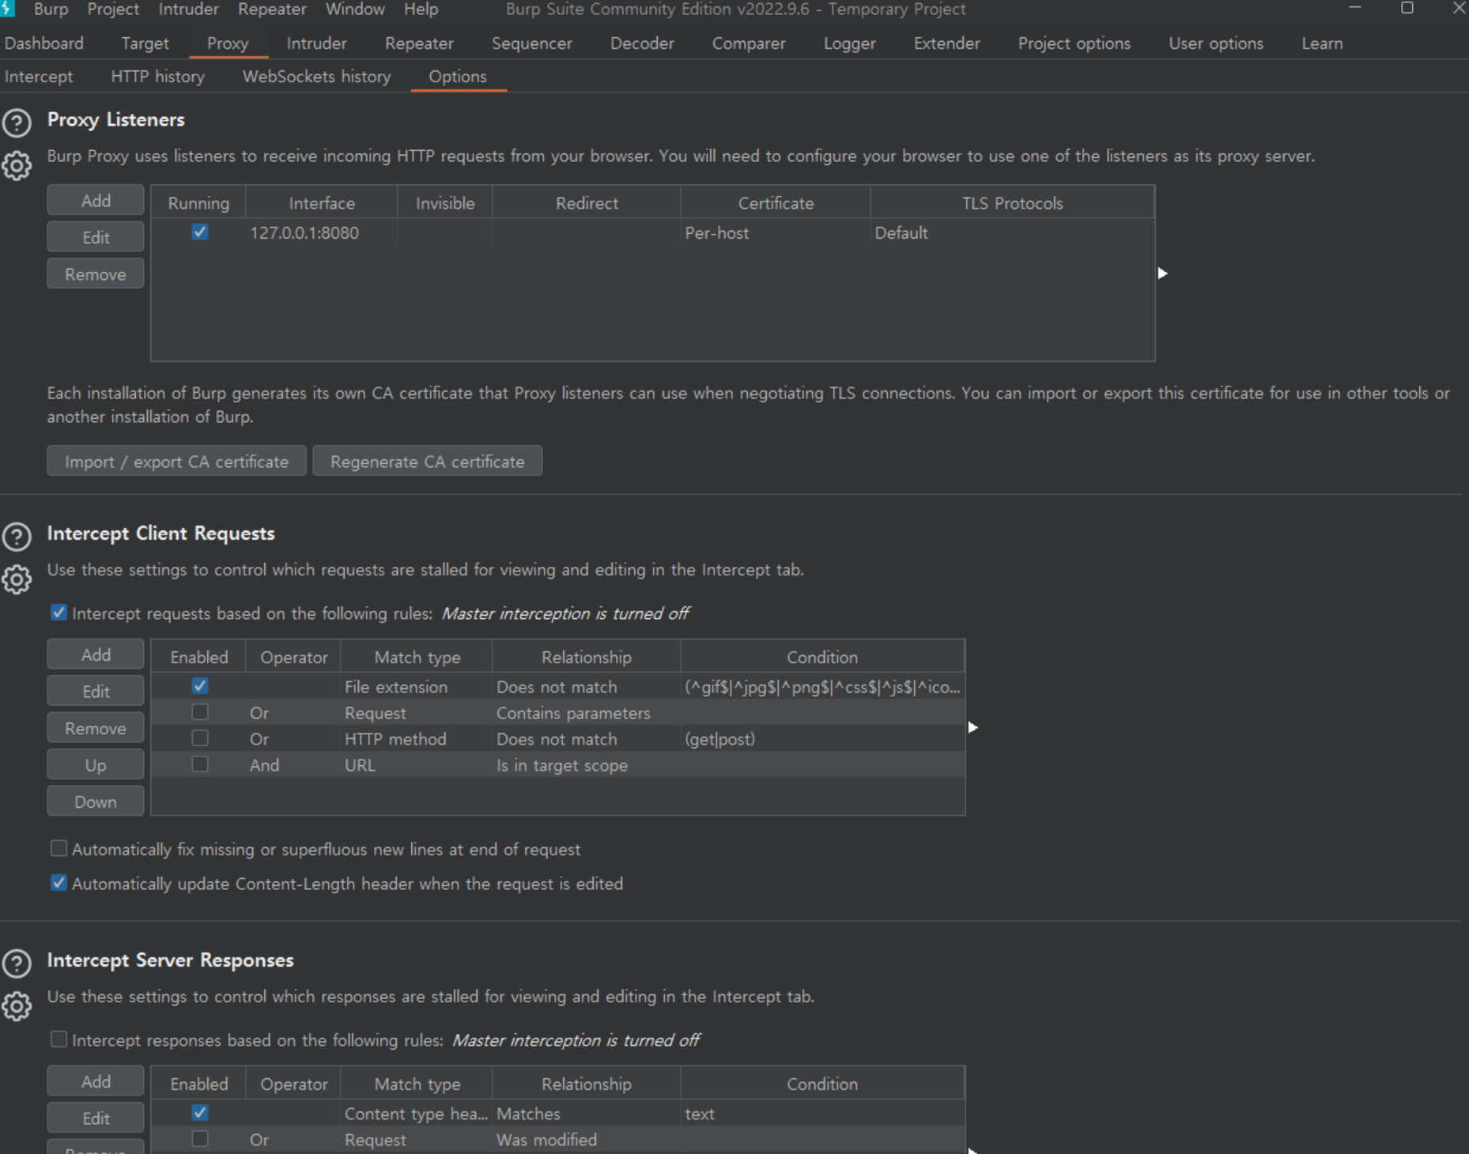The image size is (1469, 1154).
Task: Add a new proxy listener
Action: (x=96, y=200)
